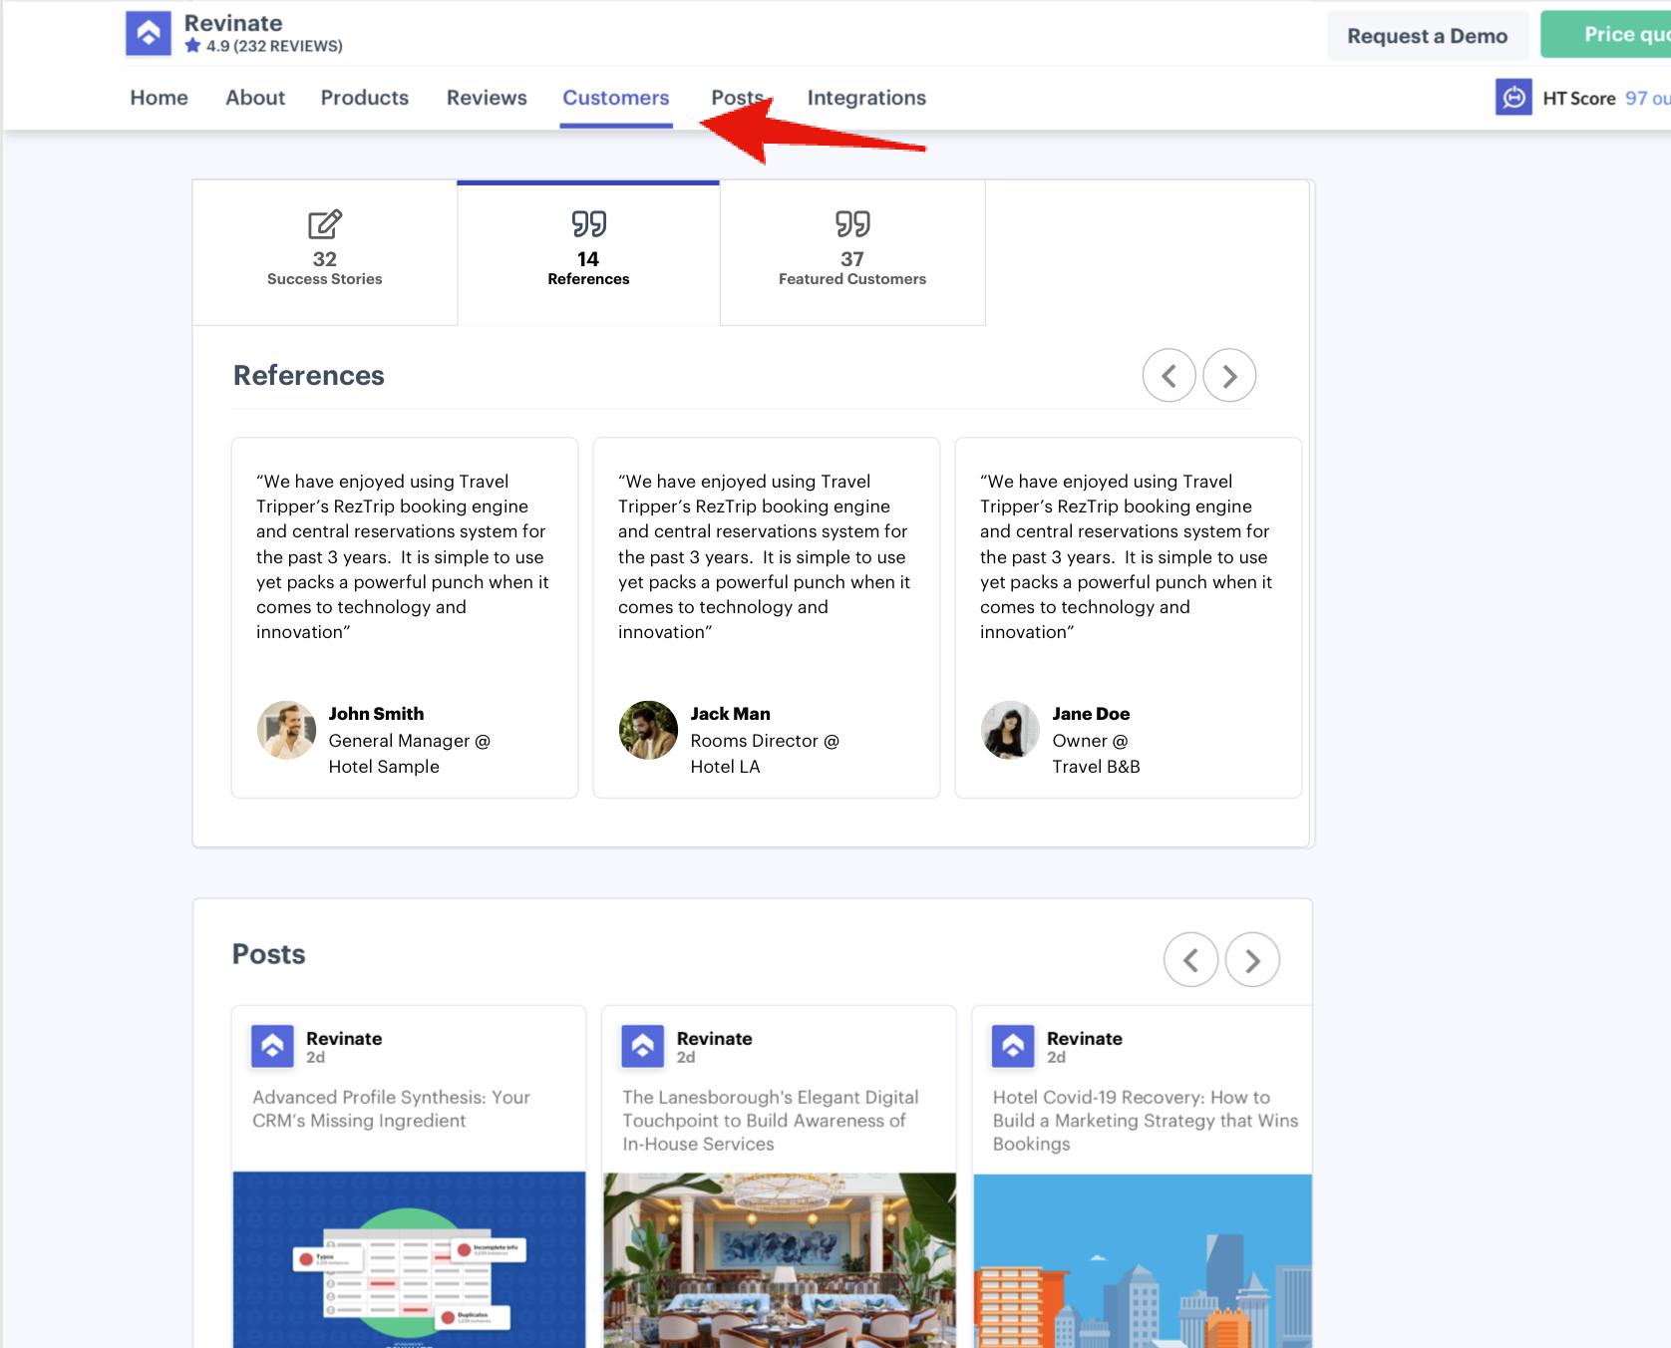1671x1348 pixels.
Task: Select the 14 References tab
Action: click(588, 253)
